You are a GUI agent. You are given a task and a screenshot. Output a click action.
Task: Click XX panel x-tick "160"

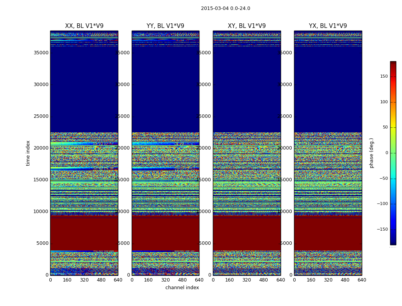coord(67,280)
